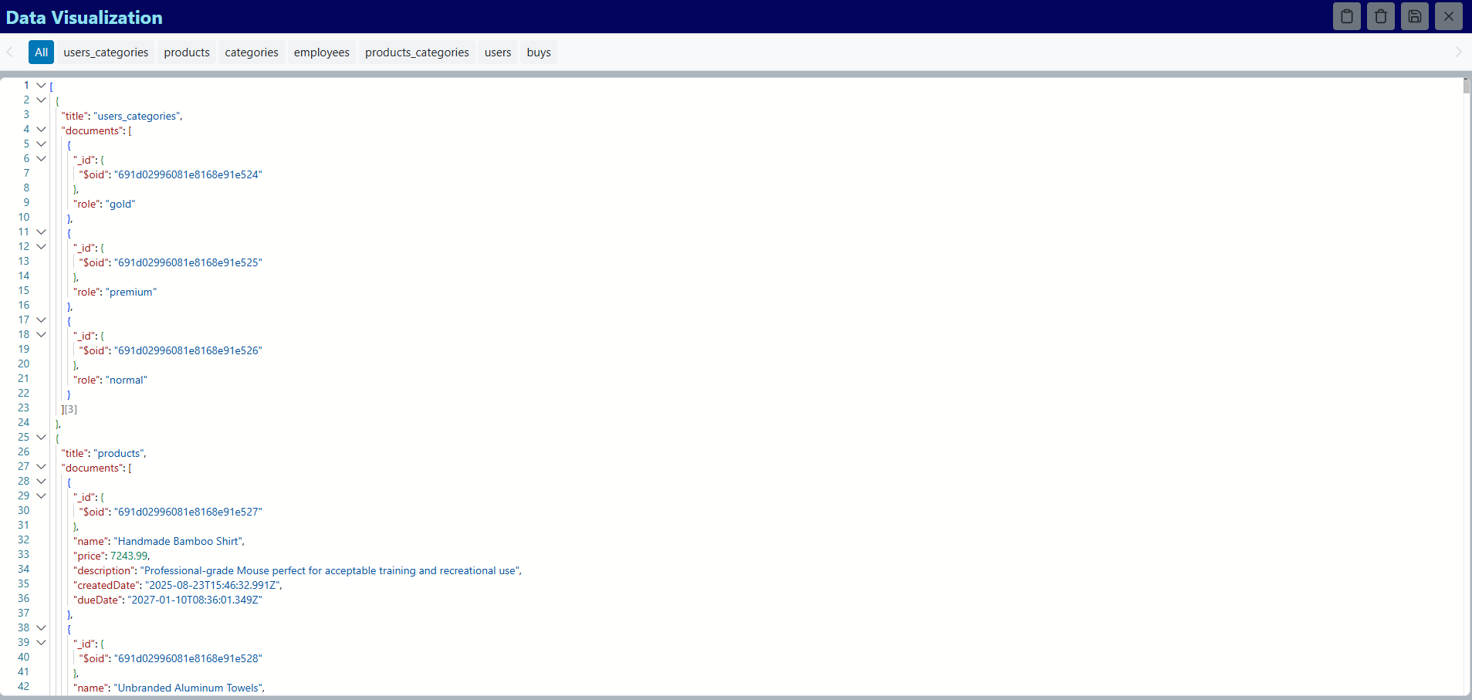Open the products_categories tab
Viewport: 1472px width, 700px height.
click(417, 52)
